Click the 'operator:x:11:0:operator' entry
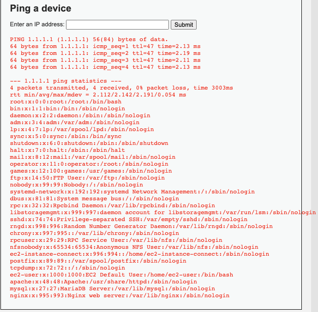318x312 pixels. click(89, 164)
